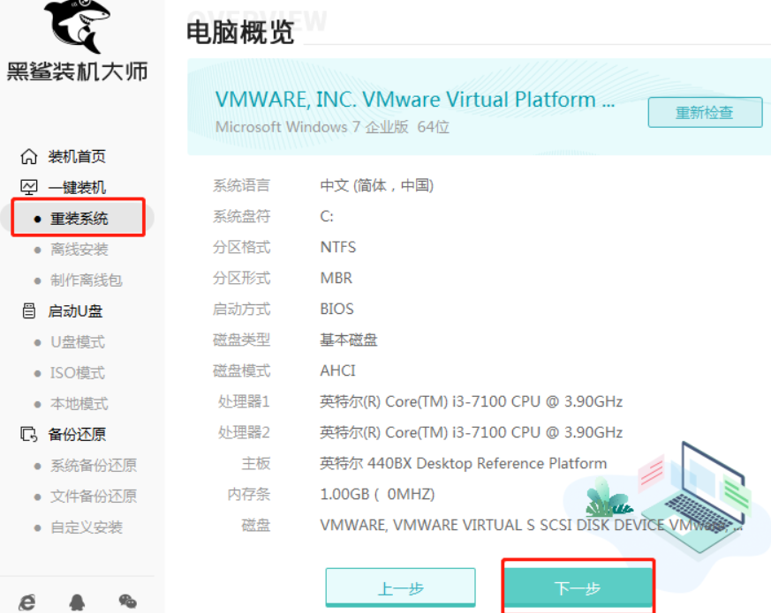Click the monitor icon beside 一键装机

28,187
